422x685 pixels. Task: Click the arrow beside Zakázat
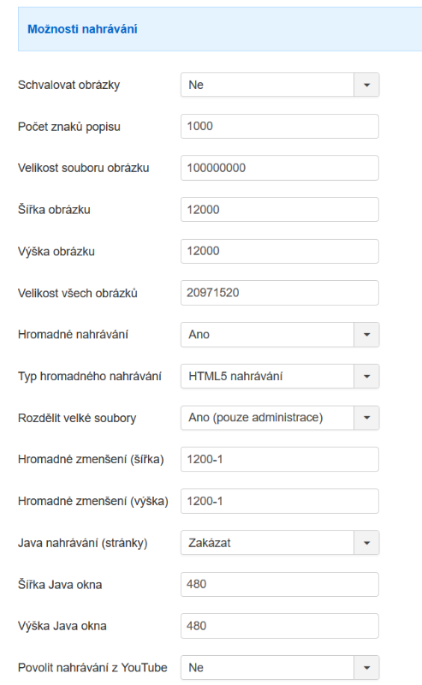[366, 543]
